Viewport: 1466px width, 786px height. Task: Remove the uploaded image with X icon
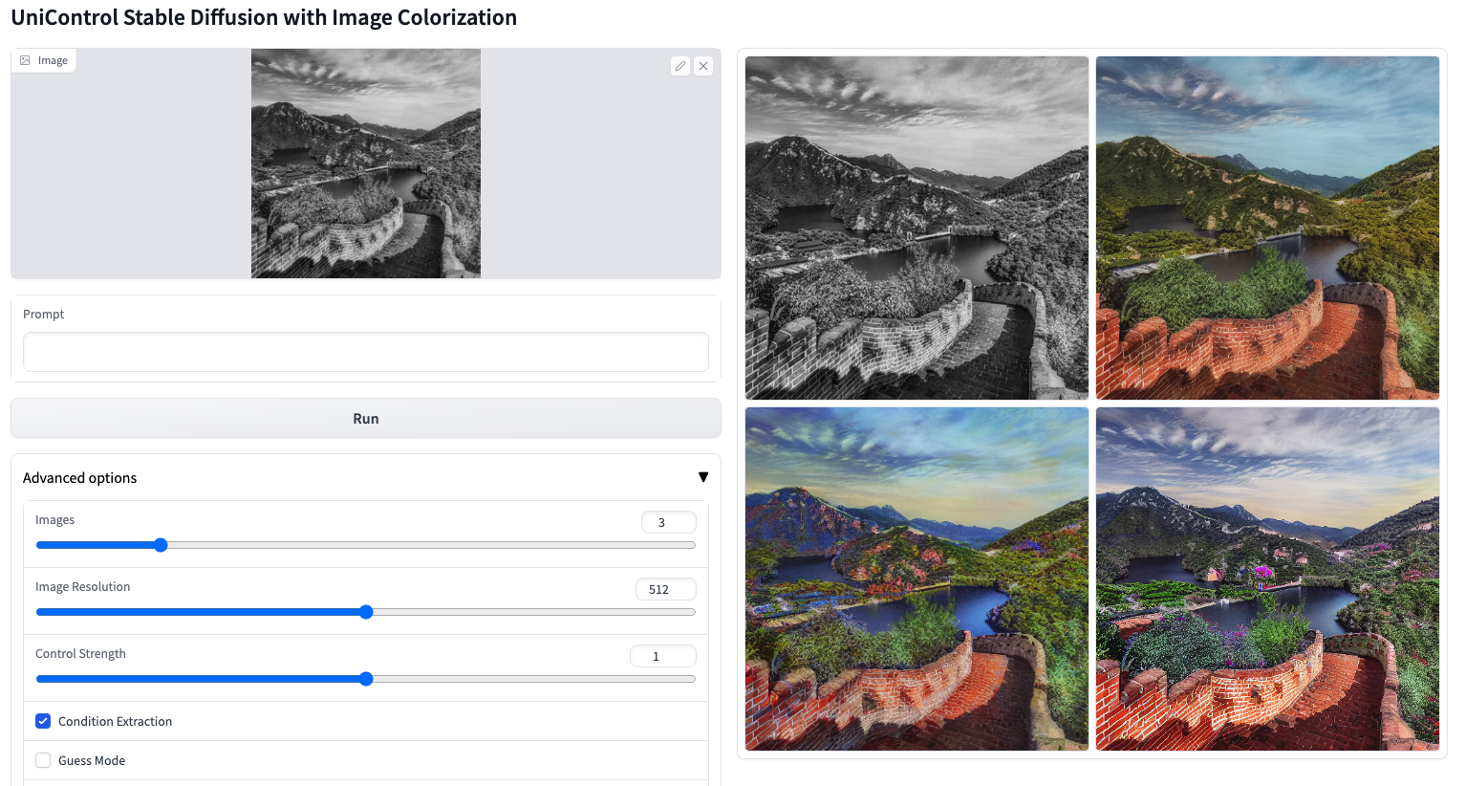tap(703, 66)
